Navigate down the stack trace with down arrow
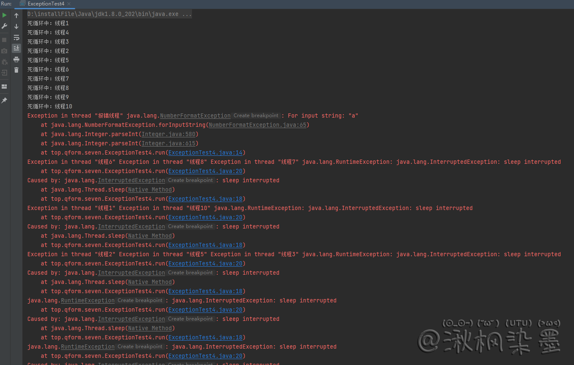The height and width of the screenshot is (365, 574). tap(16, 26)
